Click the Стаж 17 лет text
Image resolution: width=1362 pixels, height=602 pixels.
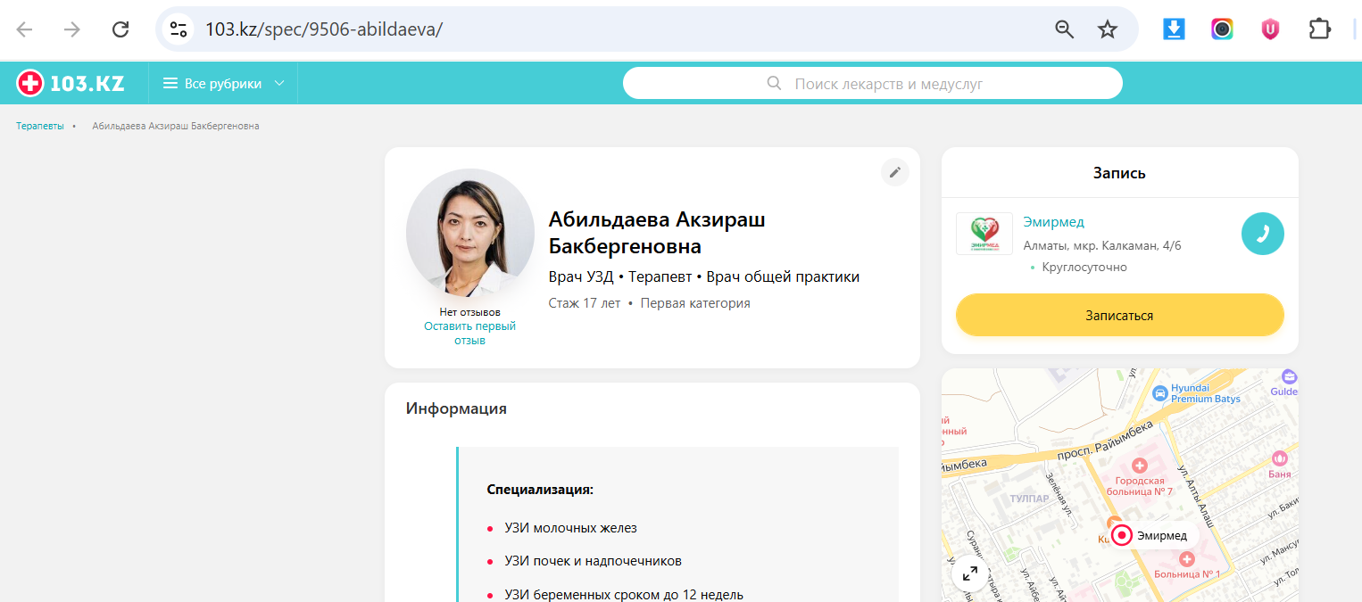[585, 303]
